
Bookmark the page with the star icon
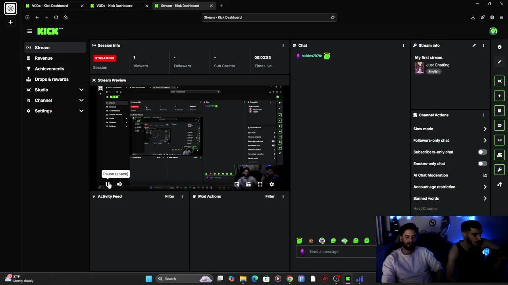[333, 17]
